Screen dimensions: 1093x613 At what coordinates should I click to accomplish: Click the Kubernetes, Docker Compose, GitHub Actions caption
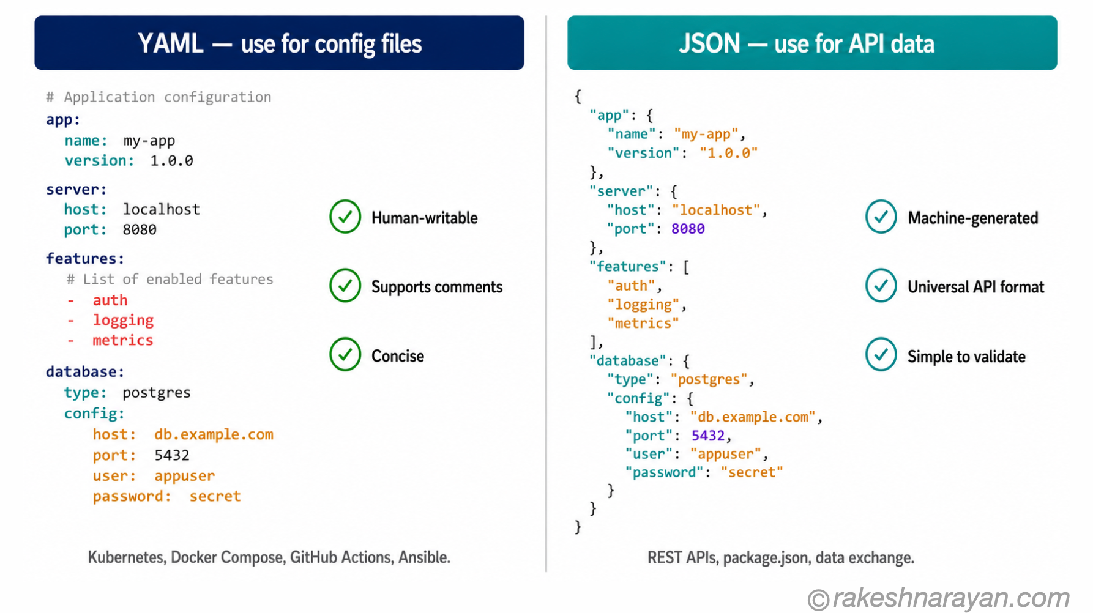pyautogui.click(x=269, y=557)
